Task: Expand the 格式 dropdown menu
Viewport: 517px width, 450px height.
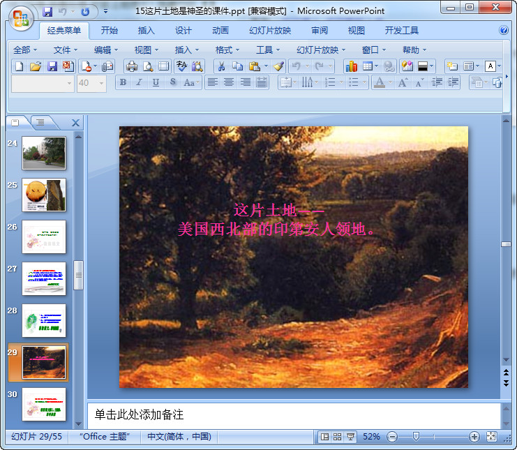Action: 227,50
